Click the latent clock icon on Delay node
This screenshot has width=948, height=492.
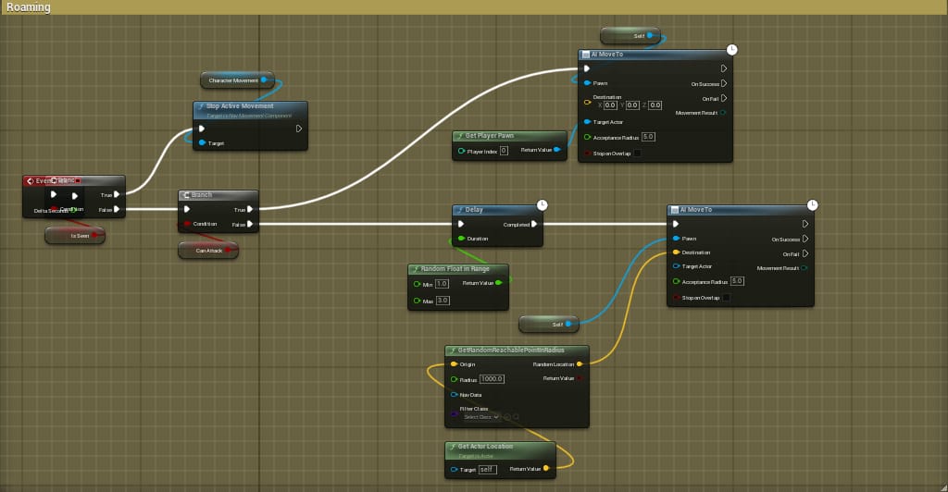tap(543, 204)
